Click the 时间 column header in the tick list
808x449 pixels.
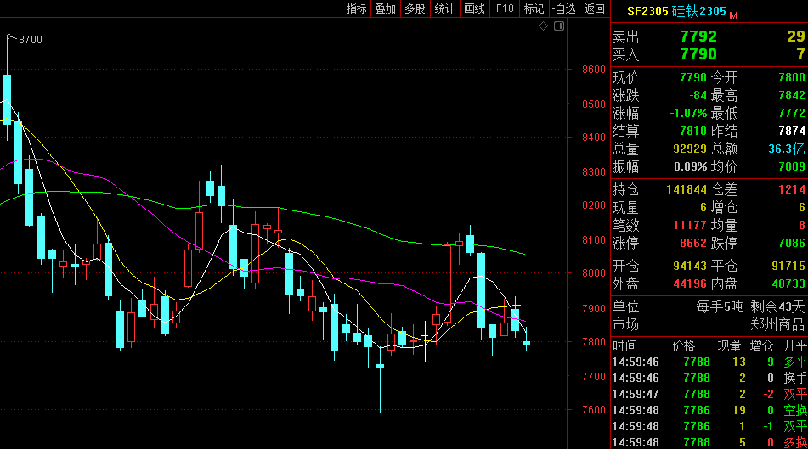624,346
